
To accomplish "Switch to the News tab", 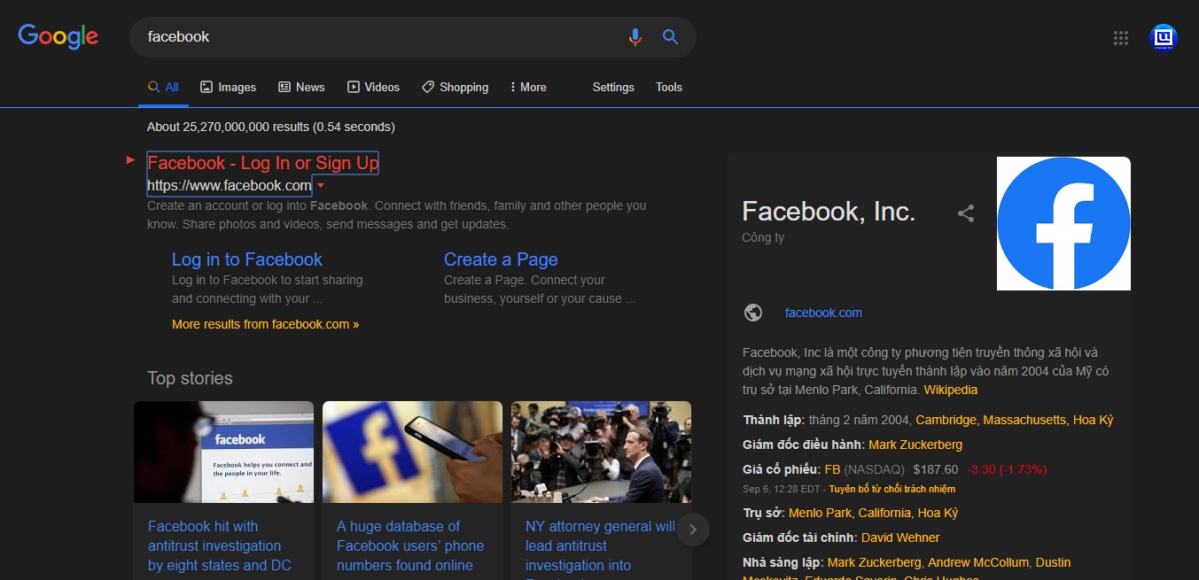I will (301, 87).
